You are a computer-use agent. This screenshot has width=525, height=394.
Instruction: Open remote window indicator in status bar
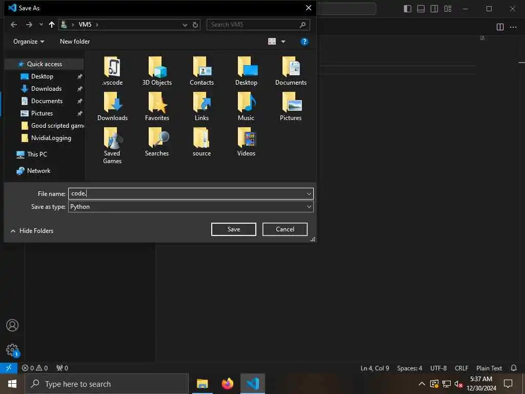coord(9,368)
